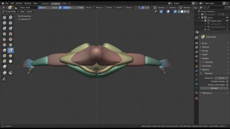Viewport: 230px width, 129px height.
Task: Click the Remesh button in panel
Action: point(214,88)
